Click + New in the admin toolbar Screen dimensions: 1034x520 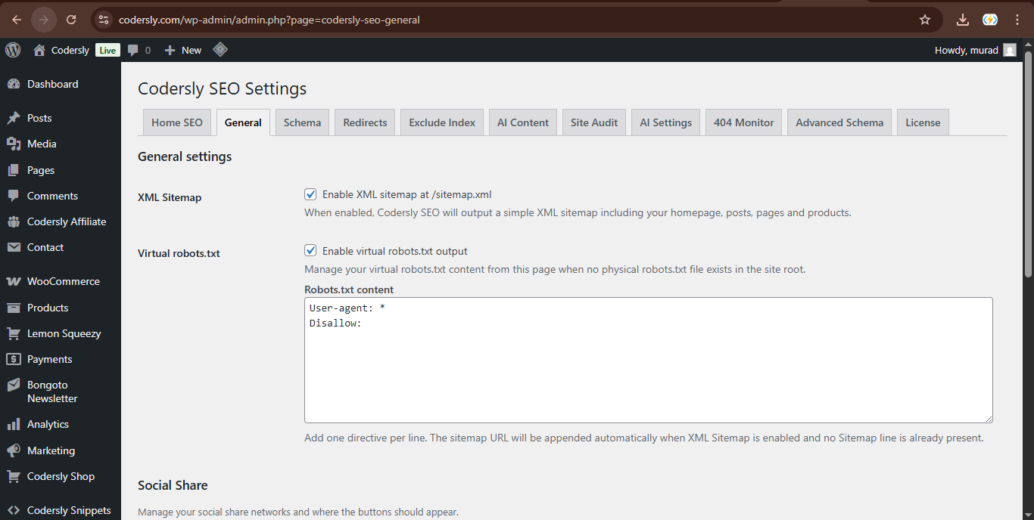click(x=182, y=50)
